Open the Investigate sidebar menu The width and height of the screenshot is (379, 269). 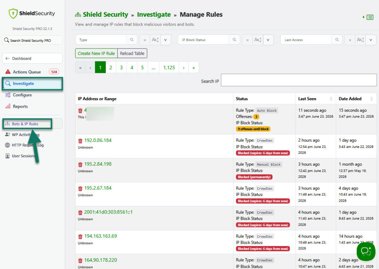click(x=33, y=84)
